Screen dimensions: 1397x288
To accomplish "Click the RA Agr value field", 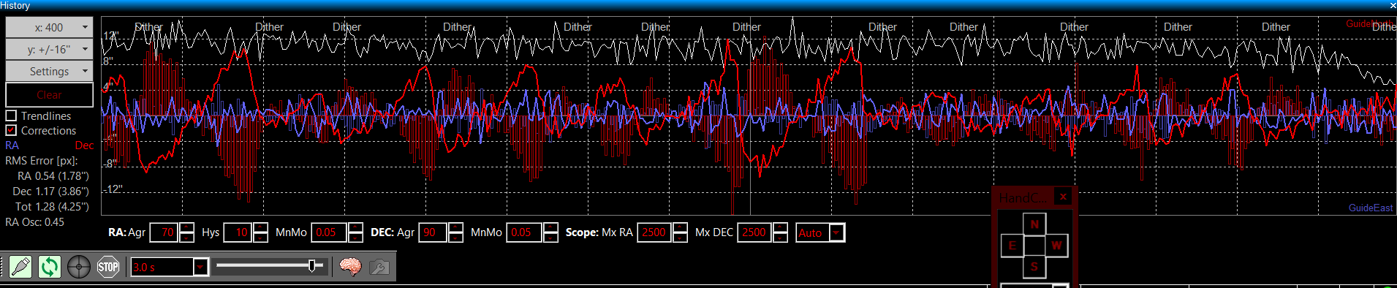I will point(164,232).
